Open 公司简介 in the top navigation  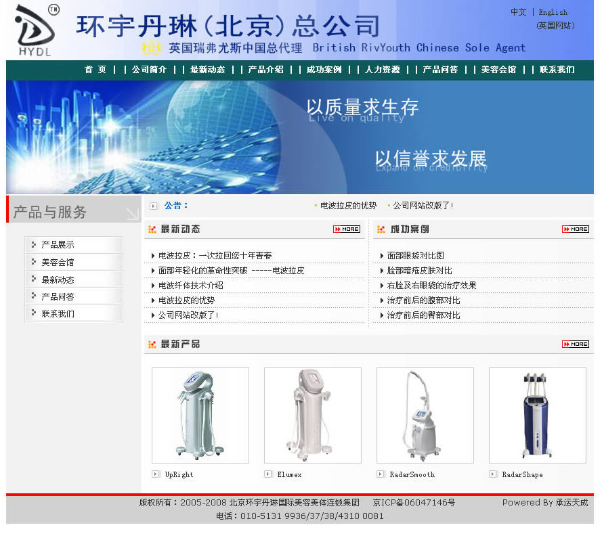point(149,70)
